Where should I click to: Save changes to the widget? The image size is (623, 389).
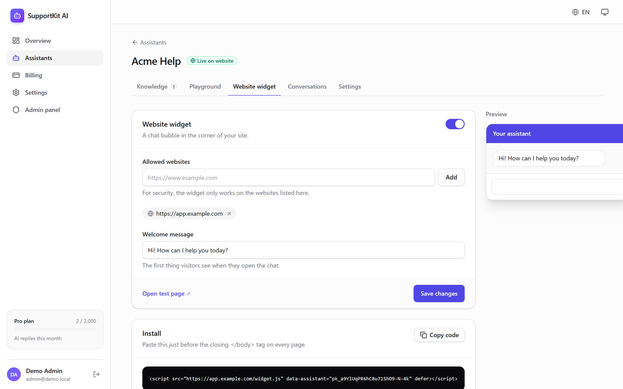pos(439,293)
